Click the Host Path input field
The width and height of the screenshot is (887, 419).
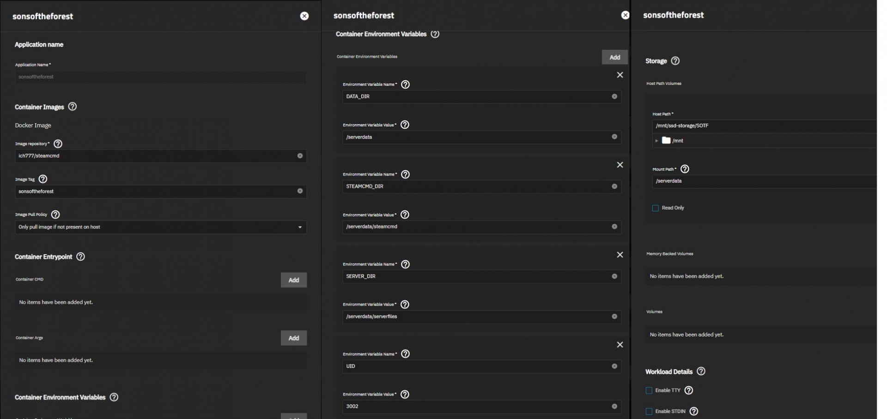click(x=762, y=126)
